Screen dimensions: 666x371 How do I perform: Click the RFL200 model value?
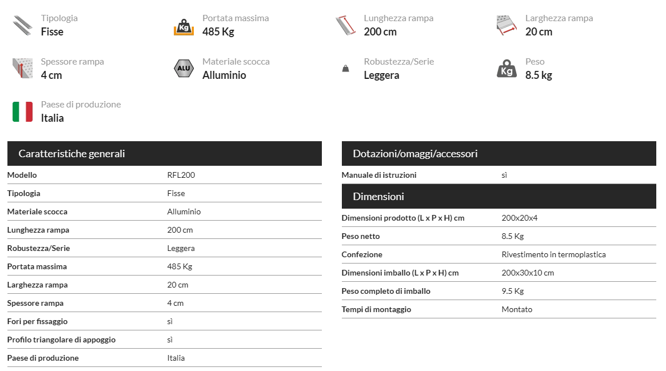(x=181, y=175)
